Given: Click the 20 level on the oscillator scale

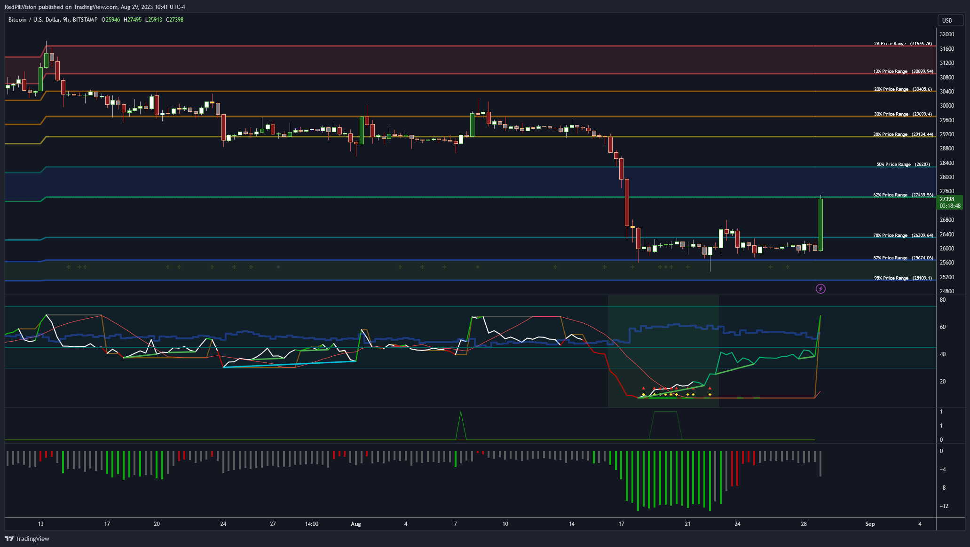Looking at the screenshot, I should point(943,382).
